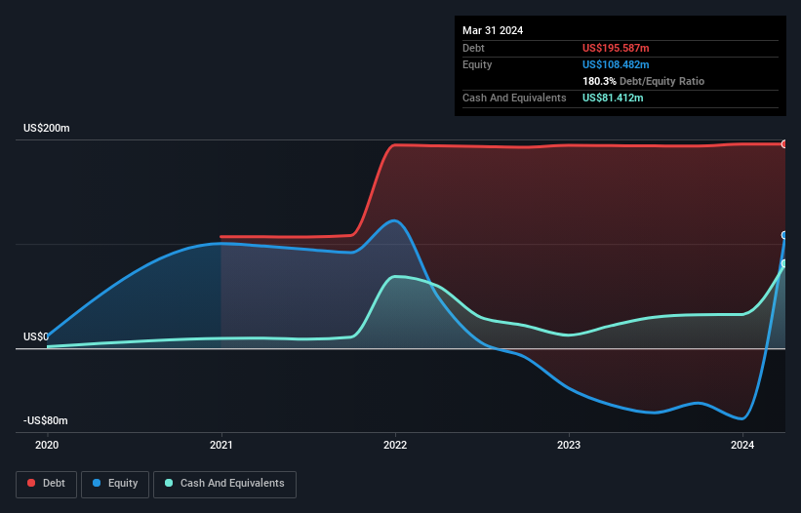The height and width of the screenshot is (513, 801).
Task: Click Cash And Equivalents label in tooltip
Action: click(x=514, y=98)
